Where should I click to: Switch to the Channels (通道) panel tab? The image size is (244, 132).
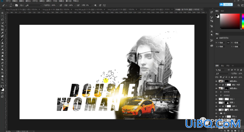[x=223, y=66]
